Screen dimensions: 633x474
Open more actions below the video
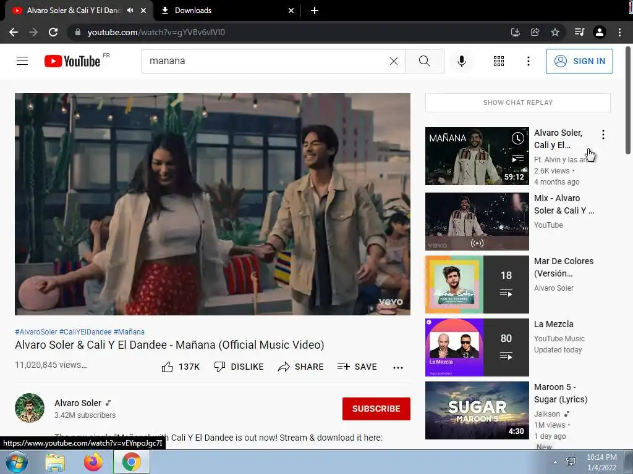pyautogui.click(x=397, y=367)
